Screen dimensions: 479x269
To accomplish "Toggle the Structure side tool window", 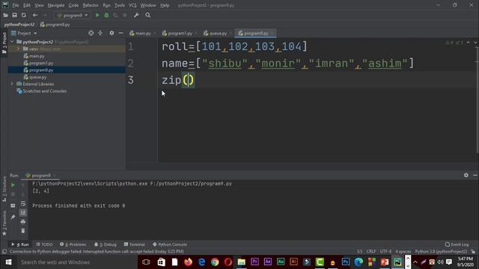I will (x=4, y=189).
